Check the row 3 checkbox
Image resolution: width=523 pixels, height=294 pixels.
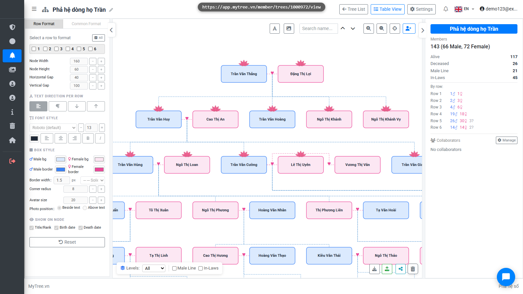click(56, 49)
